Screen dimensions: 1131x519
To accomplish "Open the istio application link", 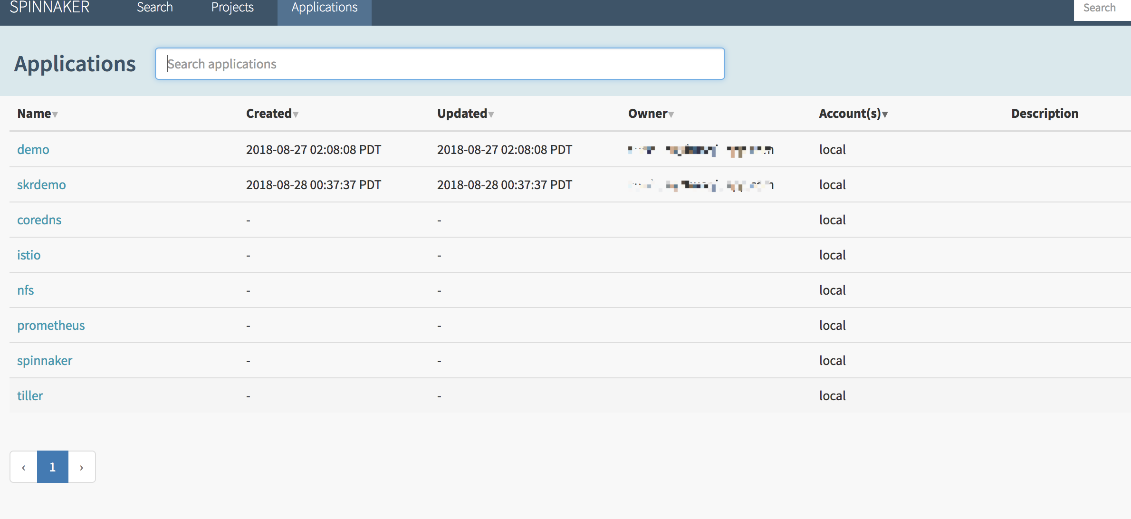I will [29, 255].
